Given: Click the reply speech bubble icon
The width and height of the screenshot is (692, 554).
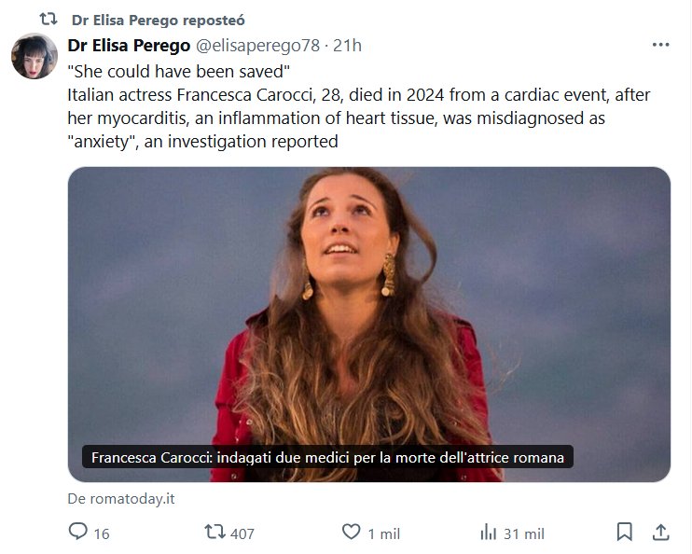Looking at the screenshot, I should [77, 532].
